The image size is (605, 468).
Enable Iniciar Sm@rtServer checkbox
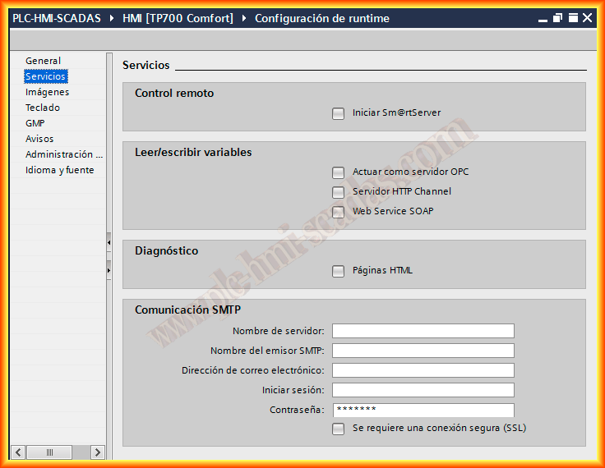(x=338, y=113)
